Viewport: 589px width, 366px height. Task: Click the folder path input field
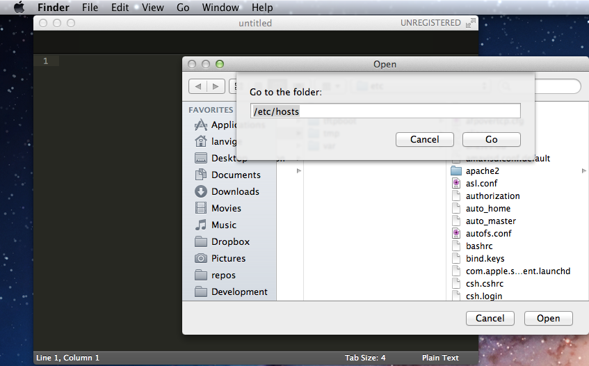tap(385, 111)
